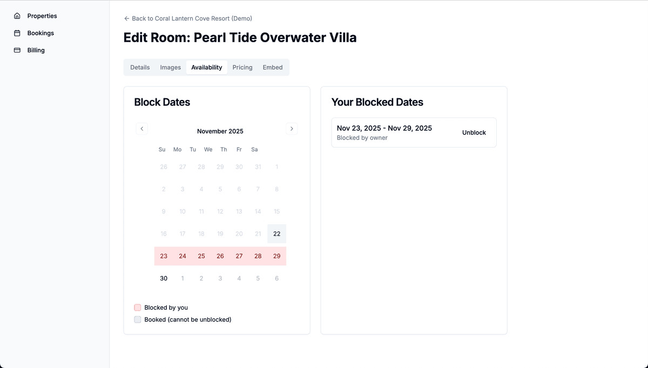The image size is (648, 368).
Task: Click the back arrow icon
Action: click(127, 18)
